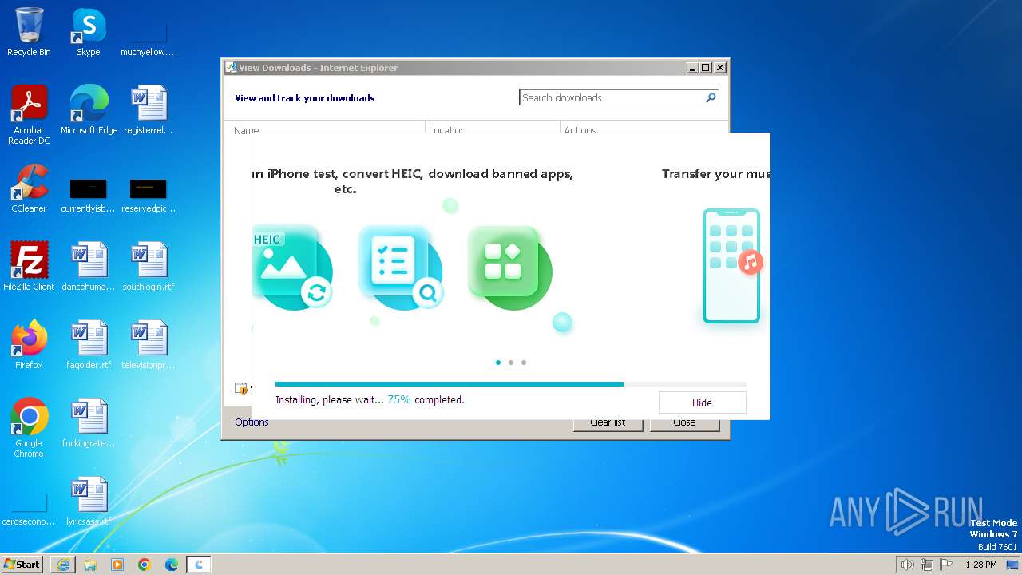Hide the installer window

pos(703,402)
